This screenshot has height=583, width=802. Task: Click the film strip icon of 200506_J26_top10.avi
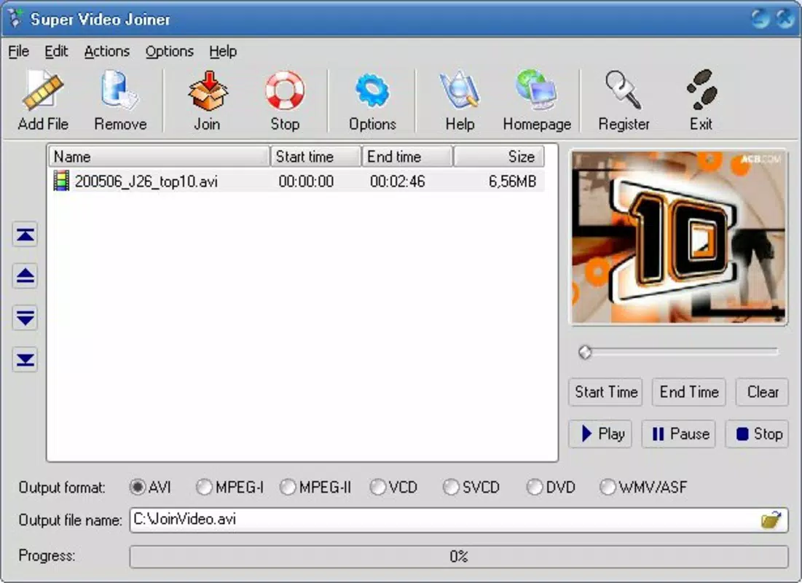click(61, 181)
